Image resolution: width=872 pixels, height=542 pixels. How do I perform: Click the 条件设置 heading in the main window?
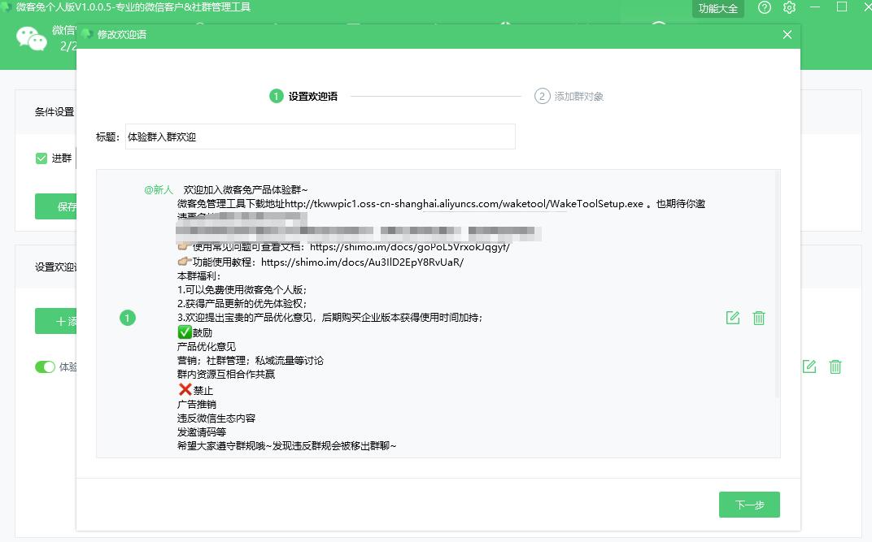tap(54, 112)
